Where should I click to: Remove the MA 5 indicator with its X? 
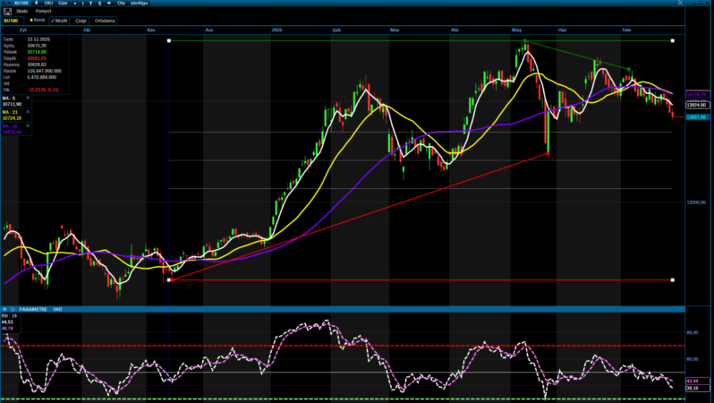click(28, 98)
